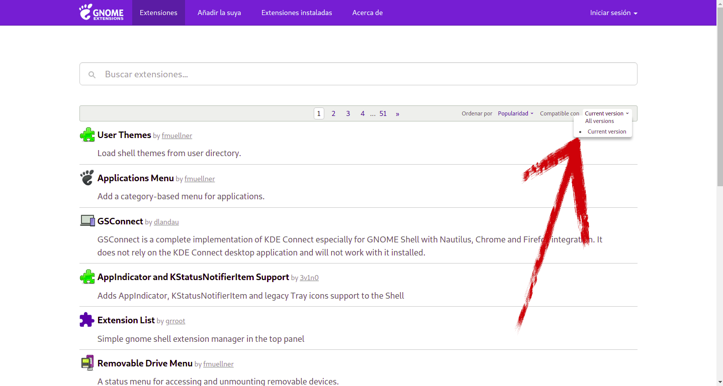
Task: Open the Extensiones tab
Action: [158, 13]
